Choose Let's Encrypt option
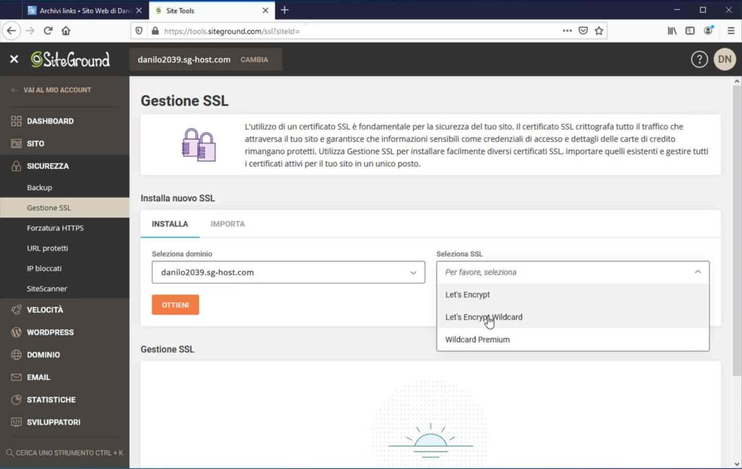This screenshot has height=469, width=742. pyautogui.click(x=572, y=295)
